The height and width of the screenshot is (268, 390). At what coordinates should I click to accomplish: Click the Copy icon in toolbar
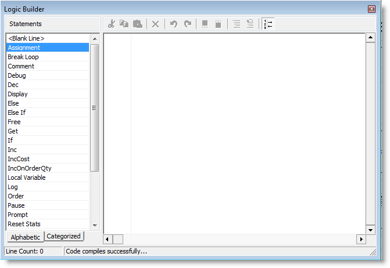(124, 24)
